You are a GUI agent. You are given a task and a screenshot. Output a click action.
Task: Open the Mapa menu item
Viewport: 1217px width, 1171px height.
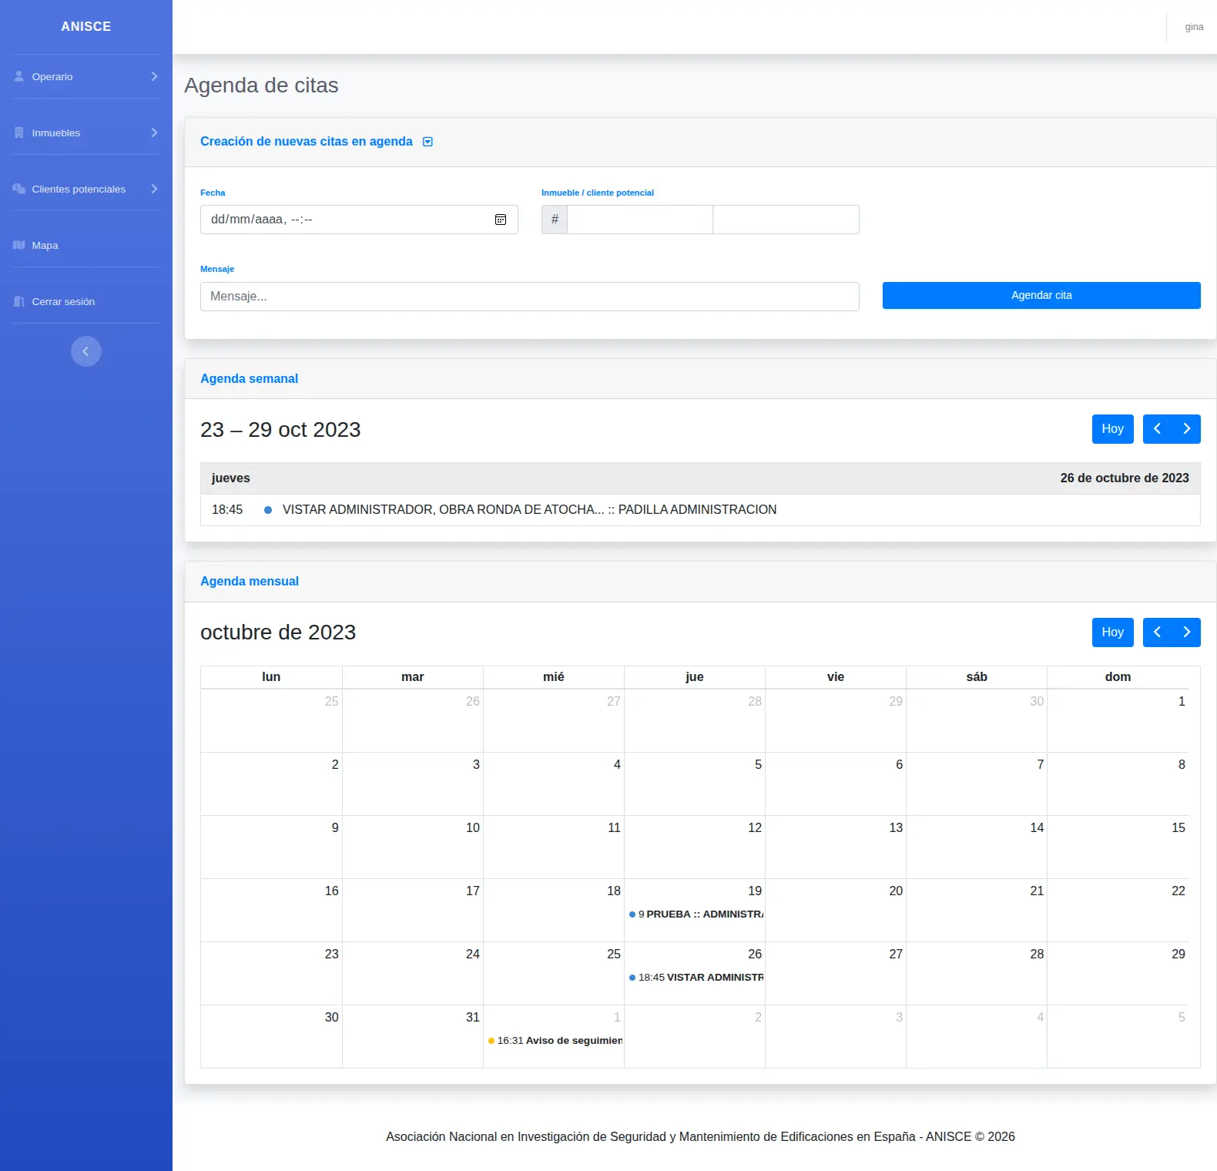click(86, 245)
